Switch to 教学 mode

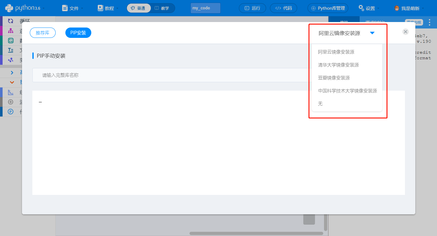click(162, 8)
